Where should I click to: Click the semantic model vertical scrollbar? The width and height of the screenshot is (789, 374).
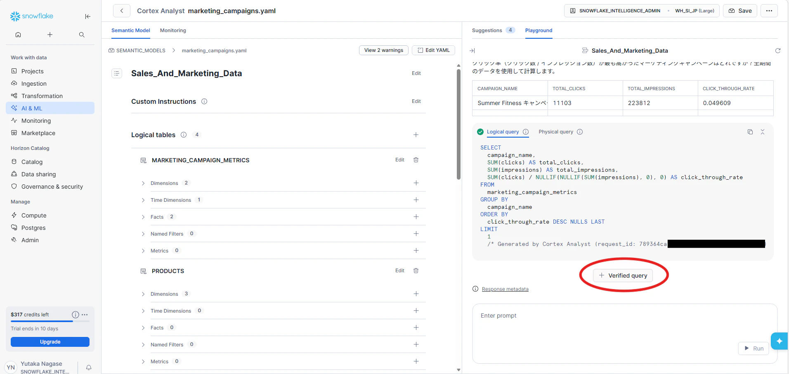pos(458,124)
